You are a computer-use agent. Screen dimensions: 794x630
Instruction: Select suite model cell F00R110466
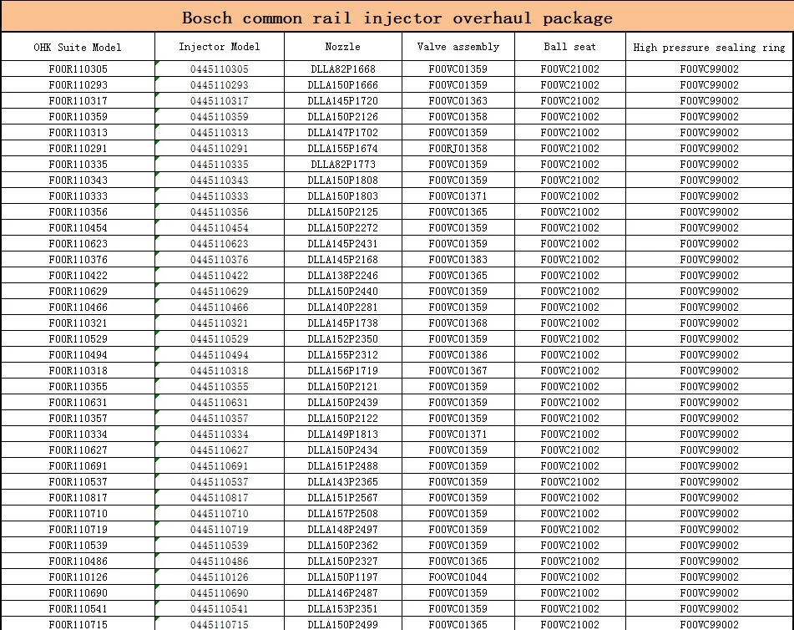tap(78, 307)
